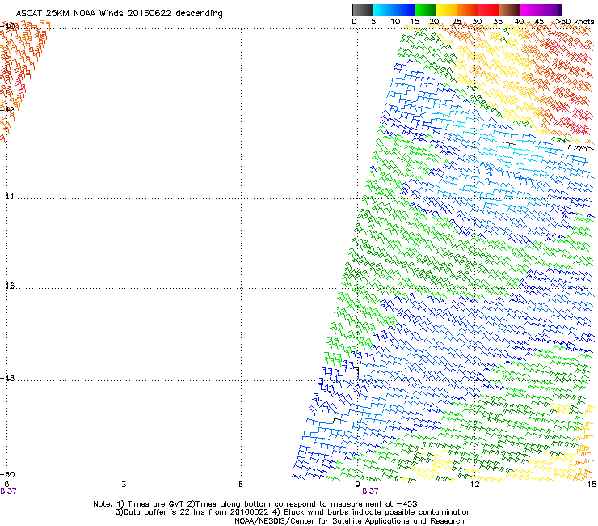This screenshot has height=526, width=598.
Task: Click the legend label '10'
Action: (x=395, y=22)
